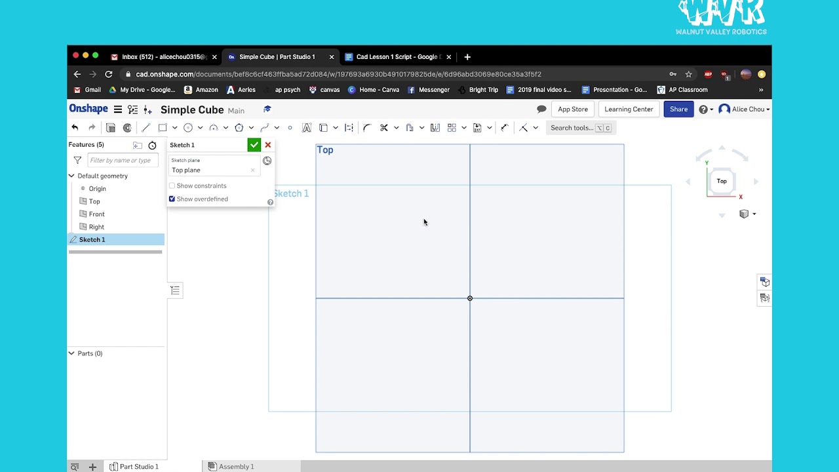Select the Sketch fillet tool

(367, 128)
